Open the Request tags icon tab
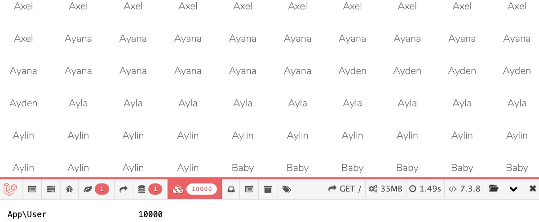This screenshot has height=222, width=539. (x=287, y=189)
